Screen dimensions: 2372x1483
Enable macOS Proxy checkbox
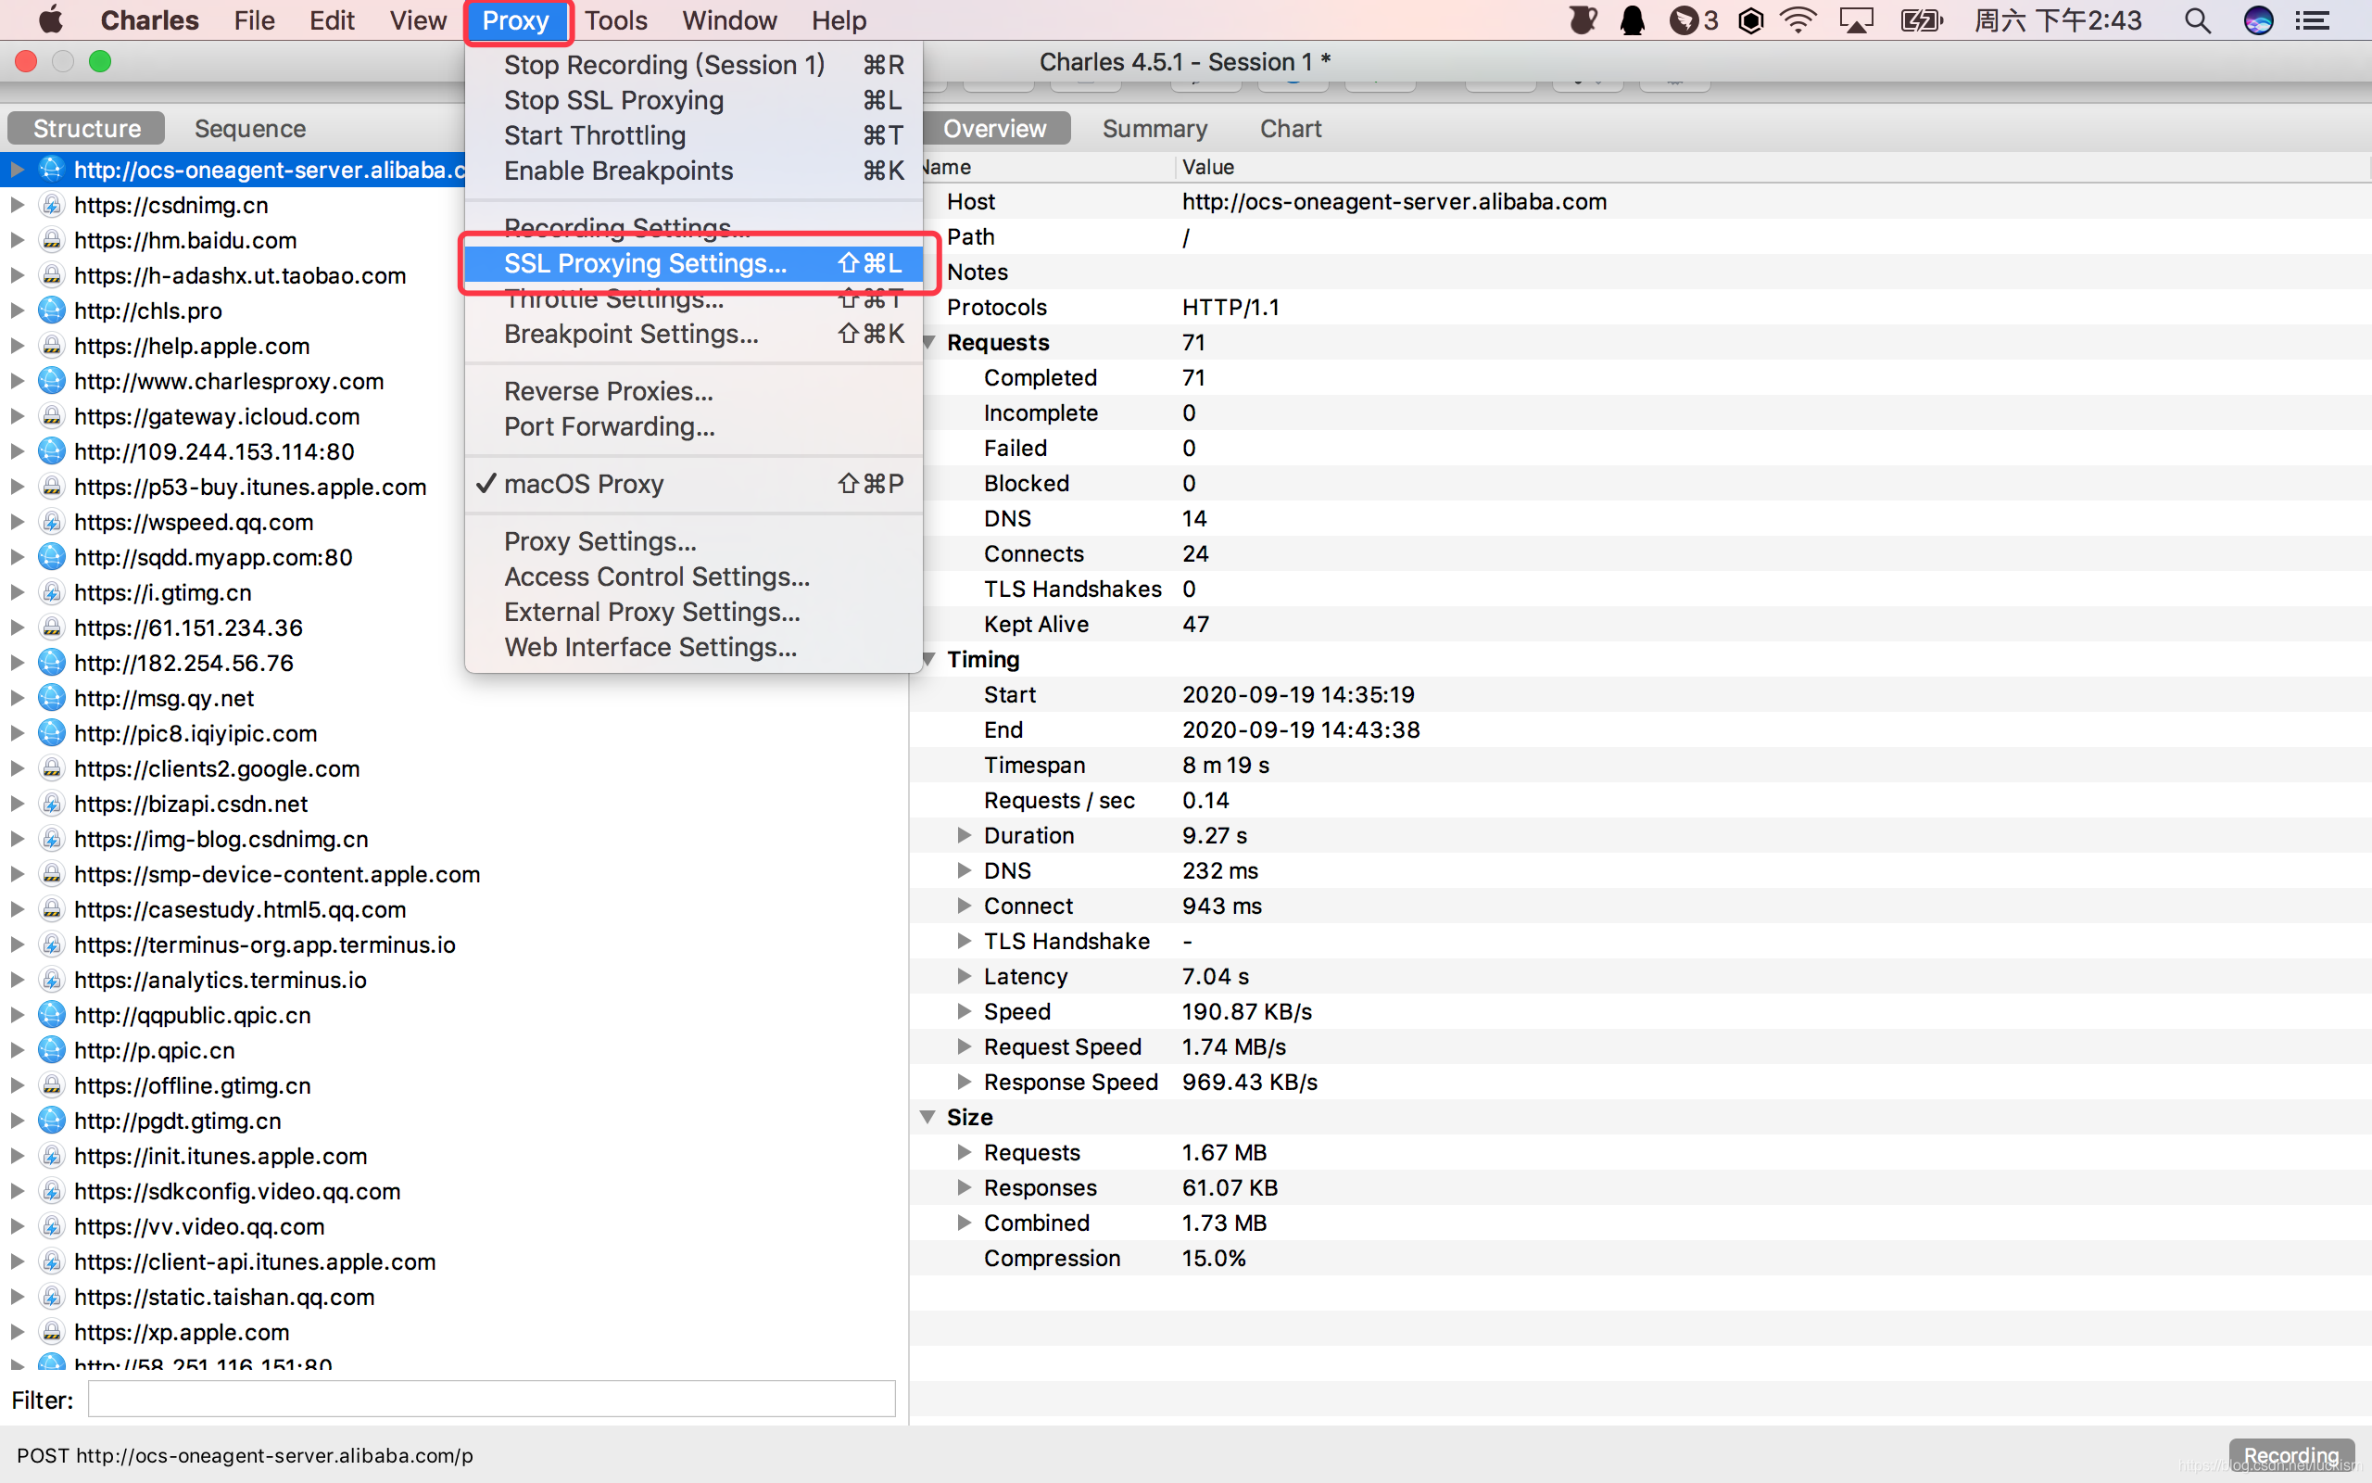(587, 484)
